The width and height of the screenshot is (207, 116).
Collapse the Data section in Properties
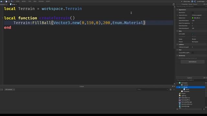[177, 31]
